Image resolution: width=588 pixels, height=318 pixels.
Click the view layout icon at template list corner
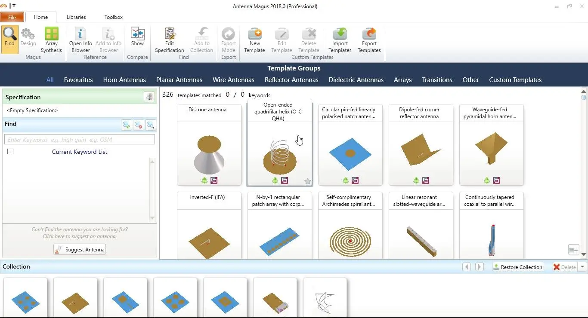(573, 250)
